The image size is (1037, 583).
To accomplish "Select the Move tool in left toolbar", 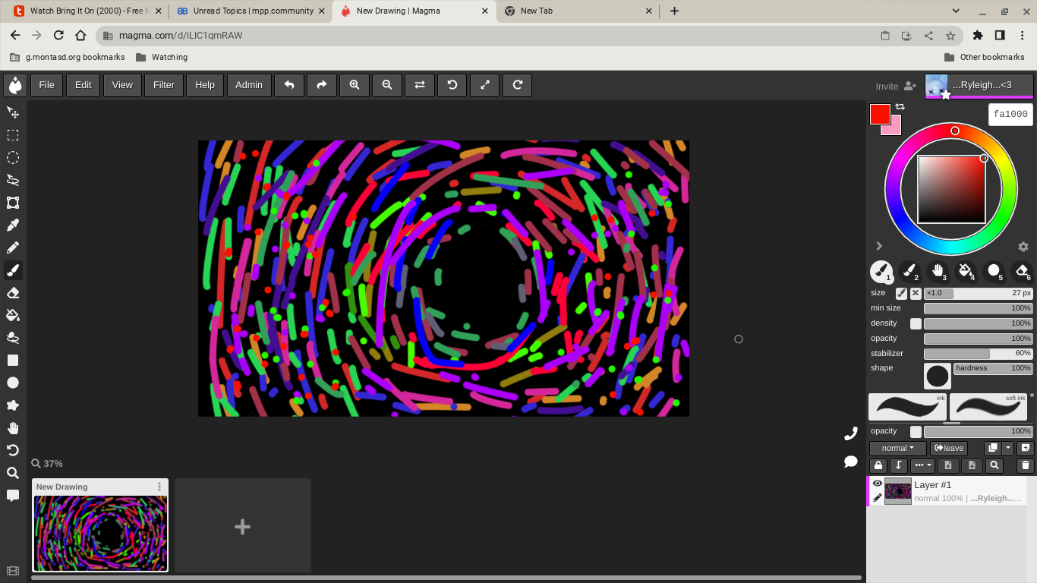I will click(x=13, y=112).
